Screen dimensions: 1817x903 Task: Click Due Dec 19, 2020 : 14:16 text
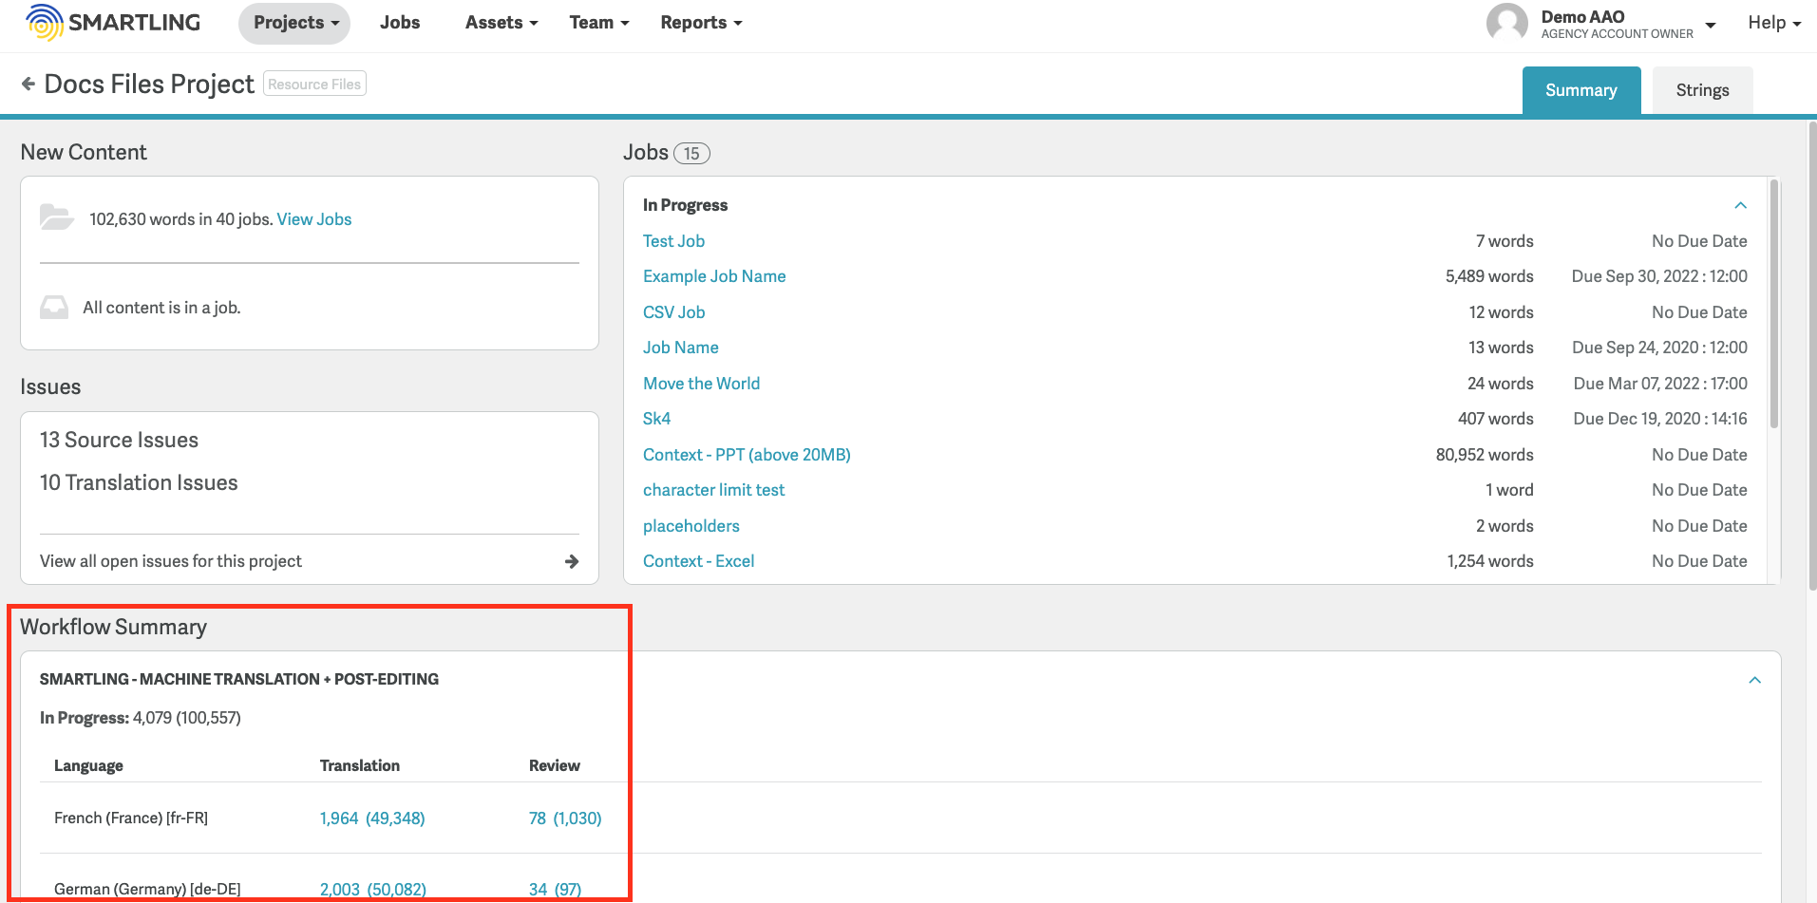(1660, 419)
